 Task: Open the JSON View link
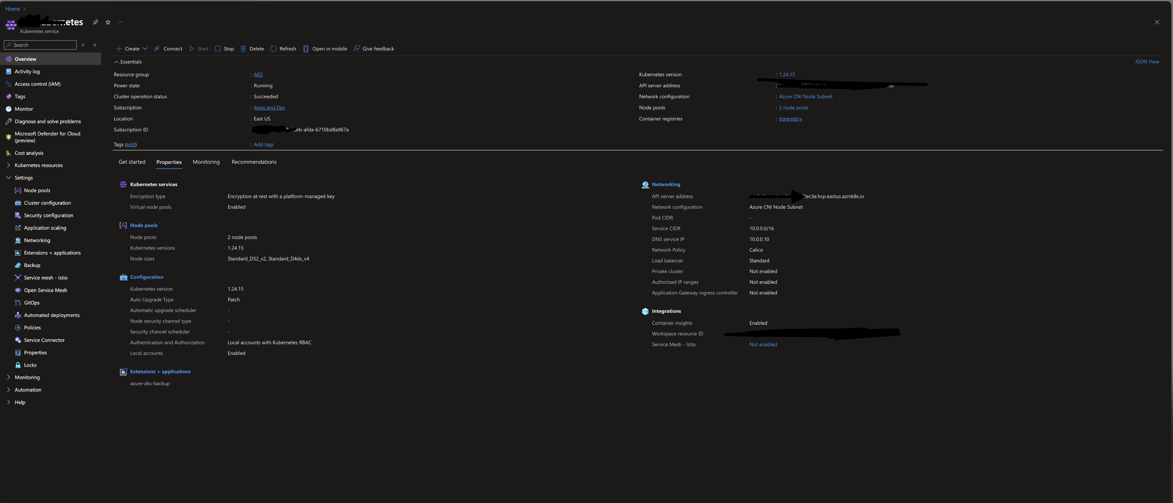click(x=1147, y=62)
